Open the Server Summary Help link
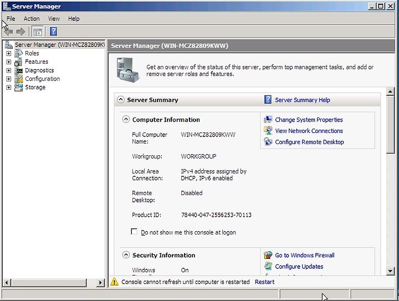Viewport: 399px width, 301px height. 303,100
